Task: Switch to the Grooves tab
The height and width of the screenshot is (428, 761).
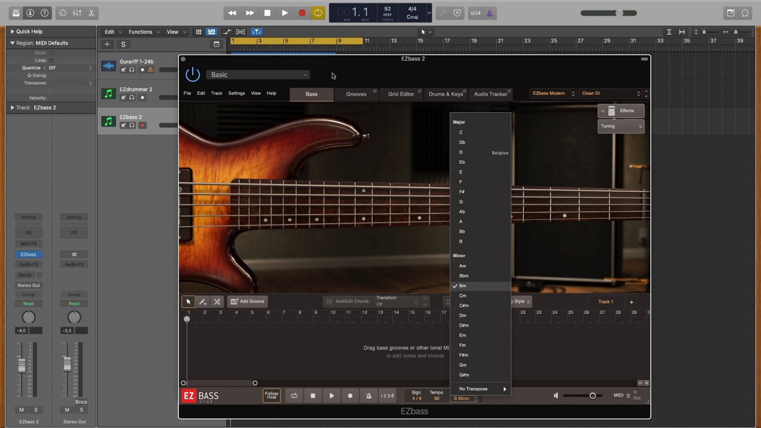Action: click(x=356, y=94)
